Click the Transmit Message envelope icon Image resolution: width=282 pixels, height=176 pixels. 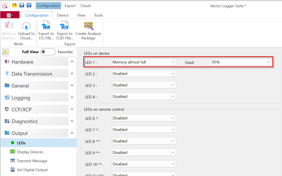12,160
